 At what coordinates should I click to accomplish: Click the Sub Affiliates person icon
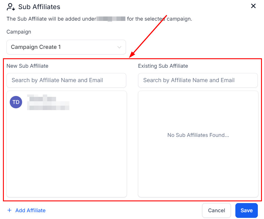[x=11, y=6]
